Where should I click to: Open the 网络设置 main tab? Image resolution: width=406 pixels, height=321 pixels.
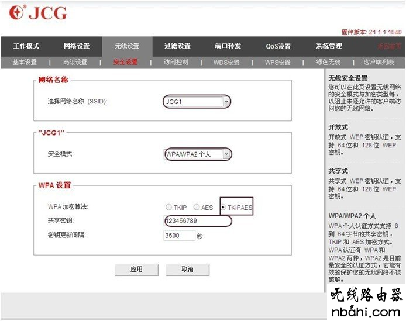(77, 46)
